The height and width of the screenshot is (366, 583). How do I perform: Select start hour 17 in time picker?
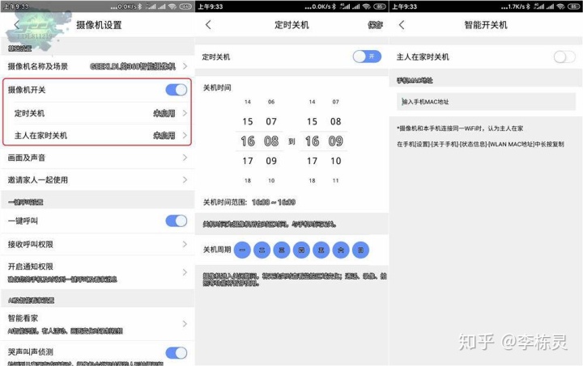click(248, 161)
